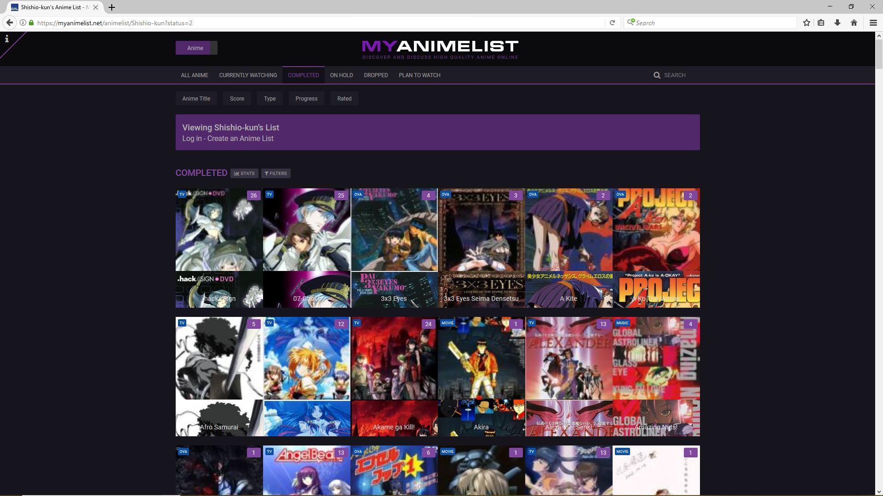Switch to Currently Watching tab
The width and height of the screenshot is (883, 496).
[x=248, y=75]
